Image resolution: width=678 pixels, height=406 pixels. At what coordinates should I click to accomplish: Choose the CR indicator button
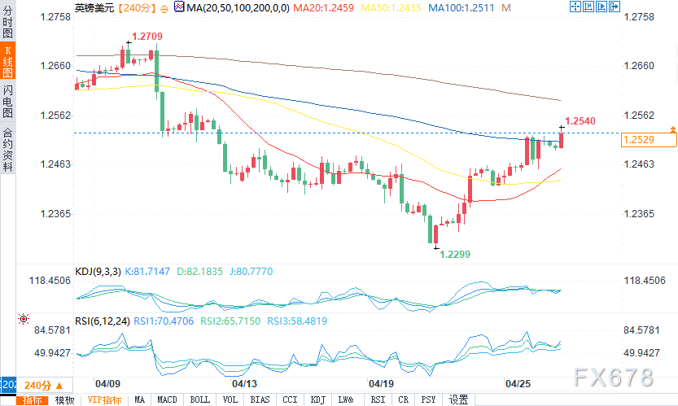404,400
